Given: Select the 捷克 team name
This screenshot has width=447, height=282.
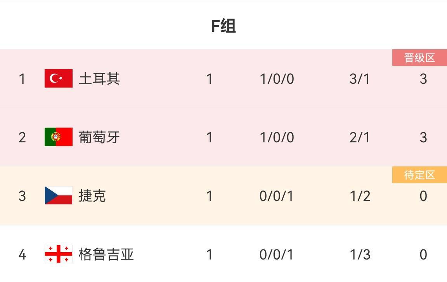Looking at the screenshot, I should (x=92, y=196).
